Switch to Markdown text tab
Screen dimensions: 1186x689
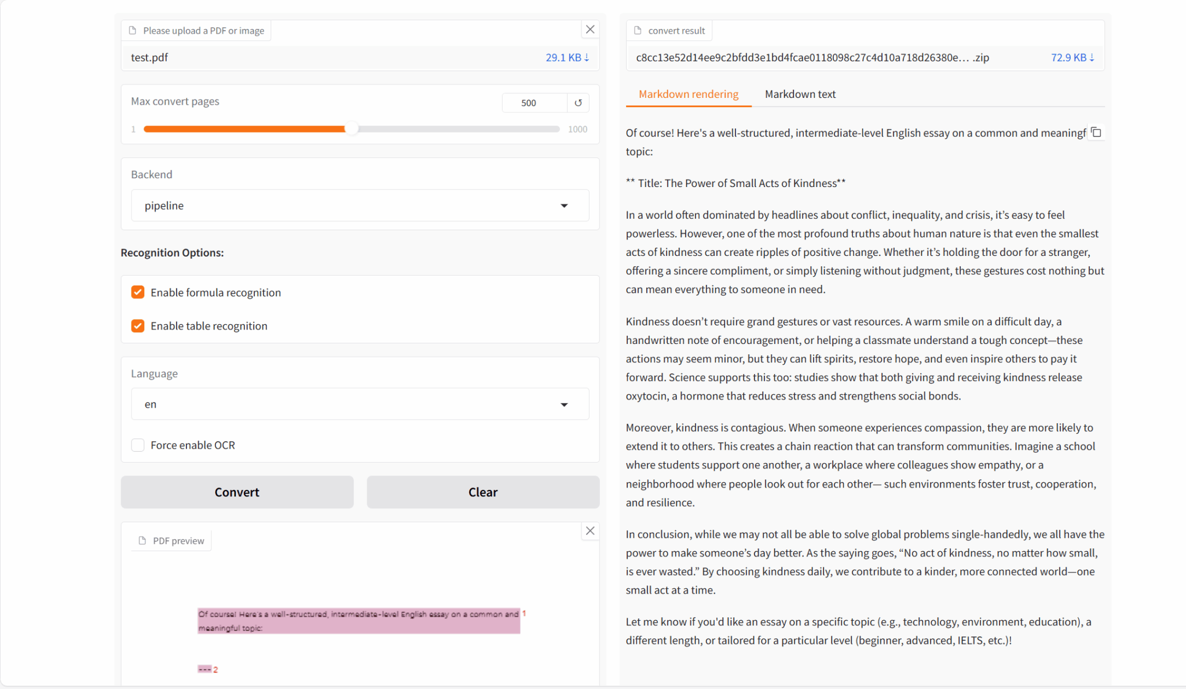(x=800, y=94)
